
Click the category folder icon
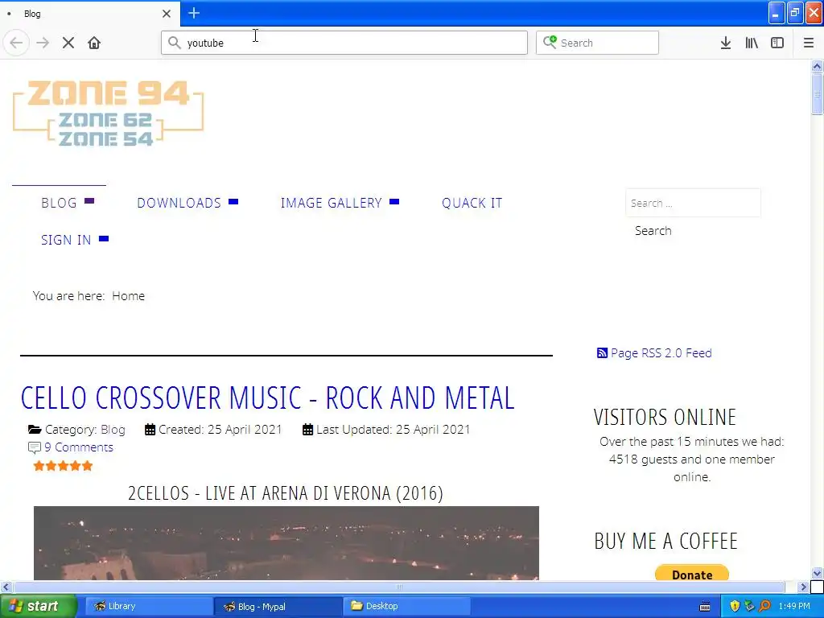35,430
